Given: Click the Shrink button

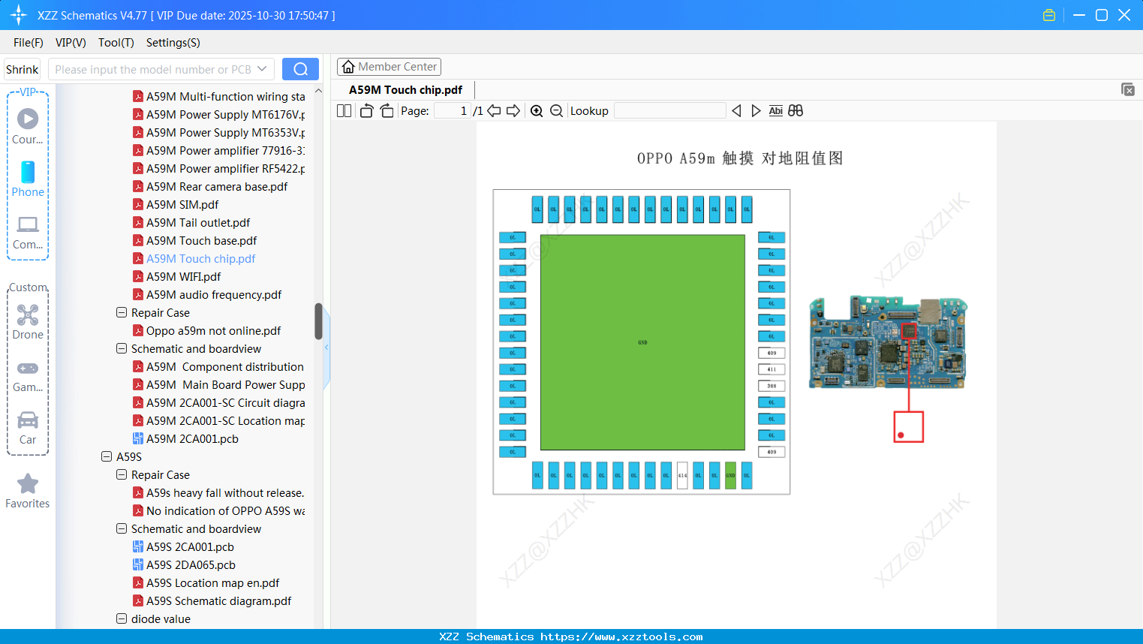Looking at the screenshot, I should [22, 68].
